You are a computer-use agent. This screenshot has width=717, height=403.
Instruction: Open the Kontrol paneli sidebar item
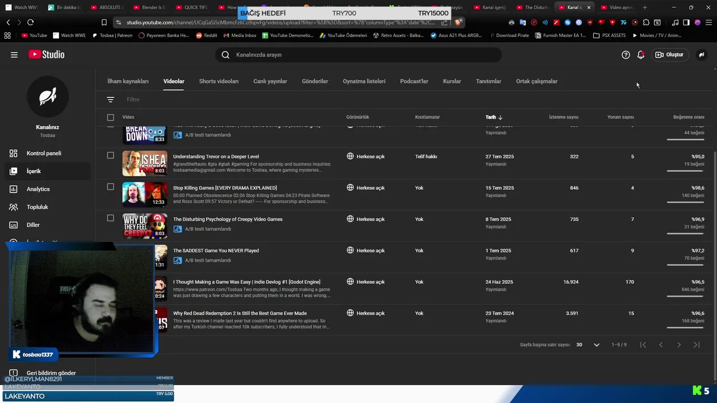(x=47, y=153)
